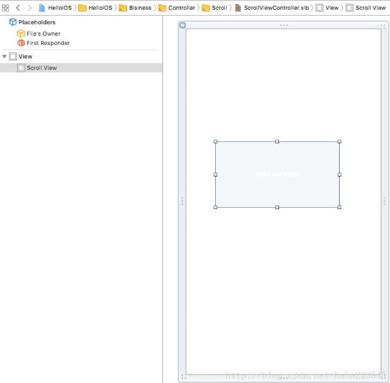Click the Placeholders heading text
This screenshot has width=390, height=383.
37,22
